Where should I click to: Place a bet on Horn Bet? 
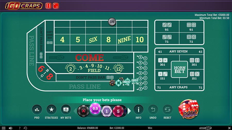coord(179,69)
